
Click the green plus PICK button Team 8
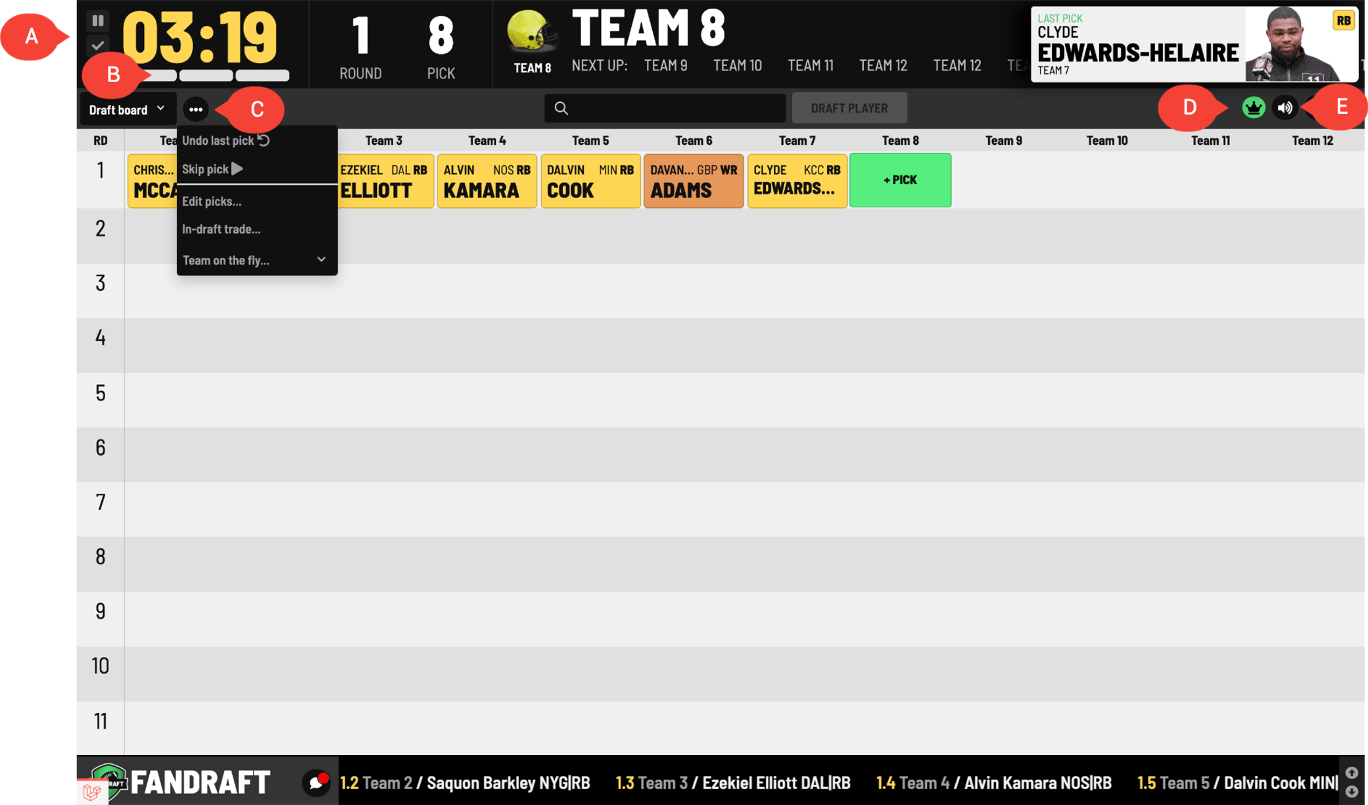[x=899, y=180]
